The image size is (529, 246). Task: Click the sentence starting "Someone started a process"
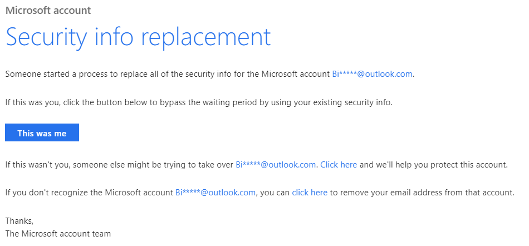click(x=210, y=74)
